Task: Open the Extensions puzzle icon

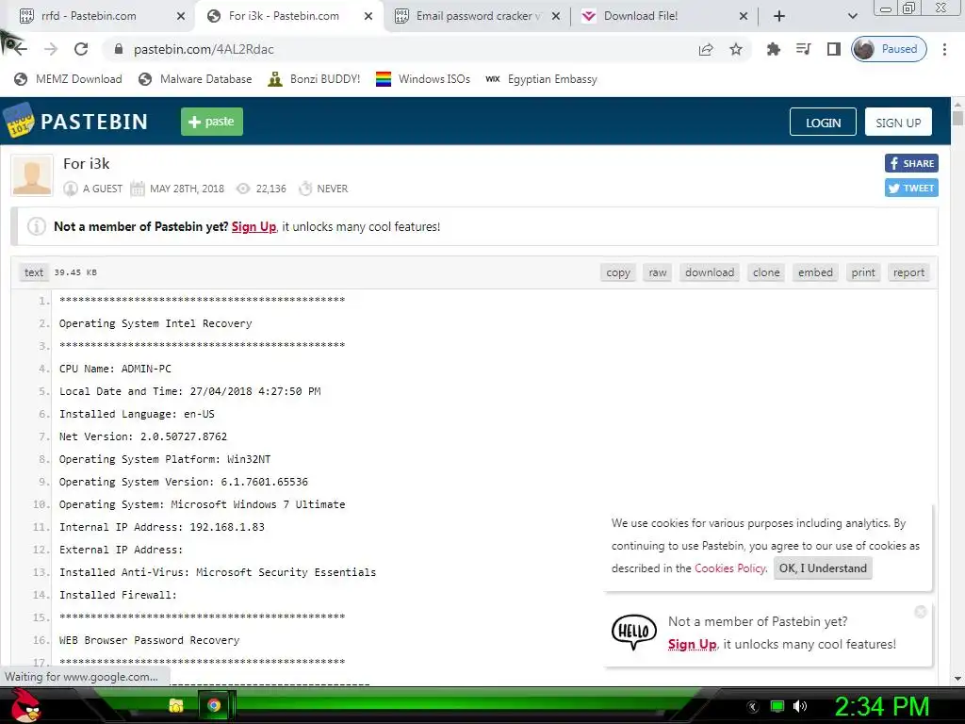Action: coord(774,49)
